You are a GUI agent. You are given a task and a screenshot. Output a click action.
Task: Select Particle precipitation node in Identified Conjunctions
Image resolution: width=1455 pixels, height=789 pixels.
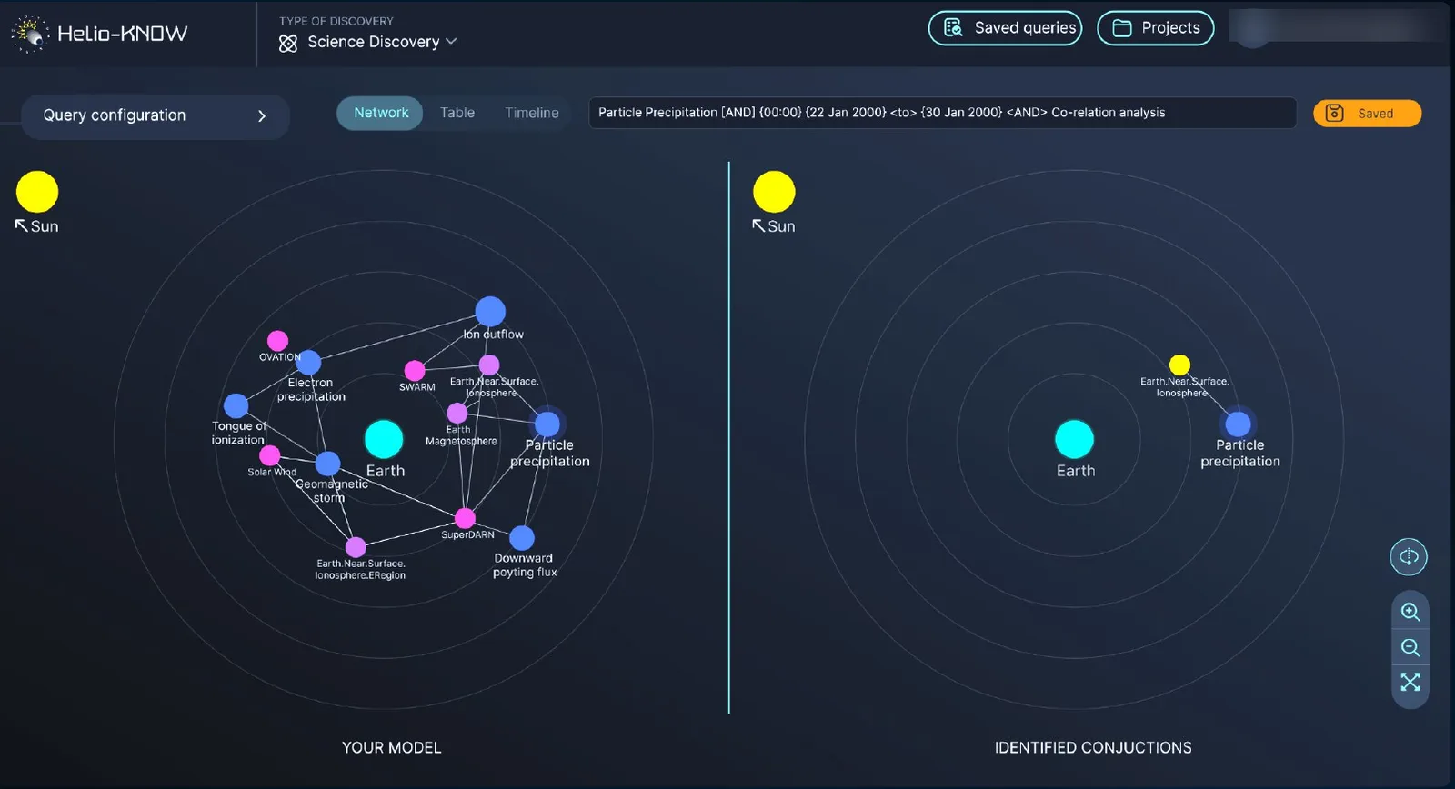click(1238, 424)
